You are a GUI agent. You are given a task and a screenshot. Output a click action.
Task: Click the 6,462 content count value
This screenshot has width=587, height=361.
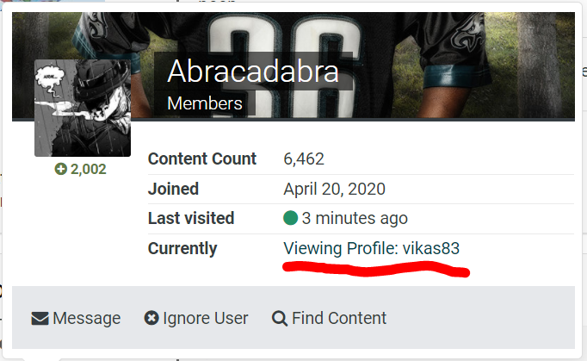pyautogui.click(x=304, y=159)
